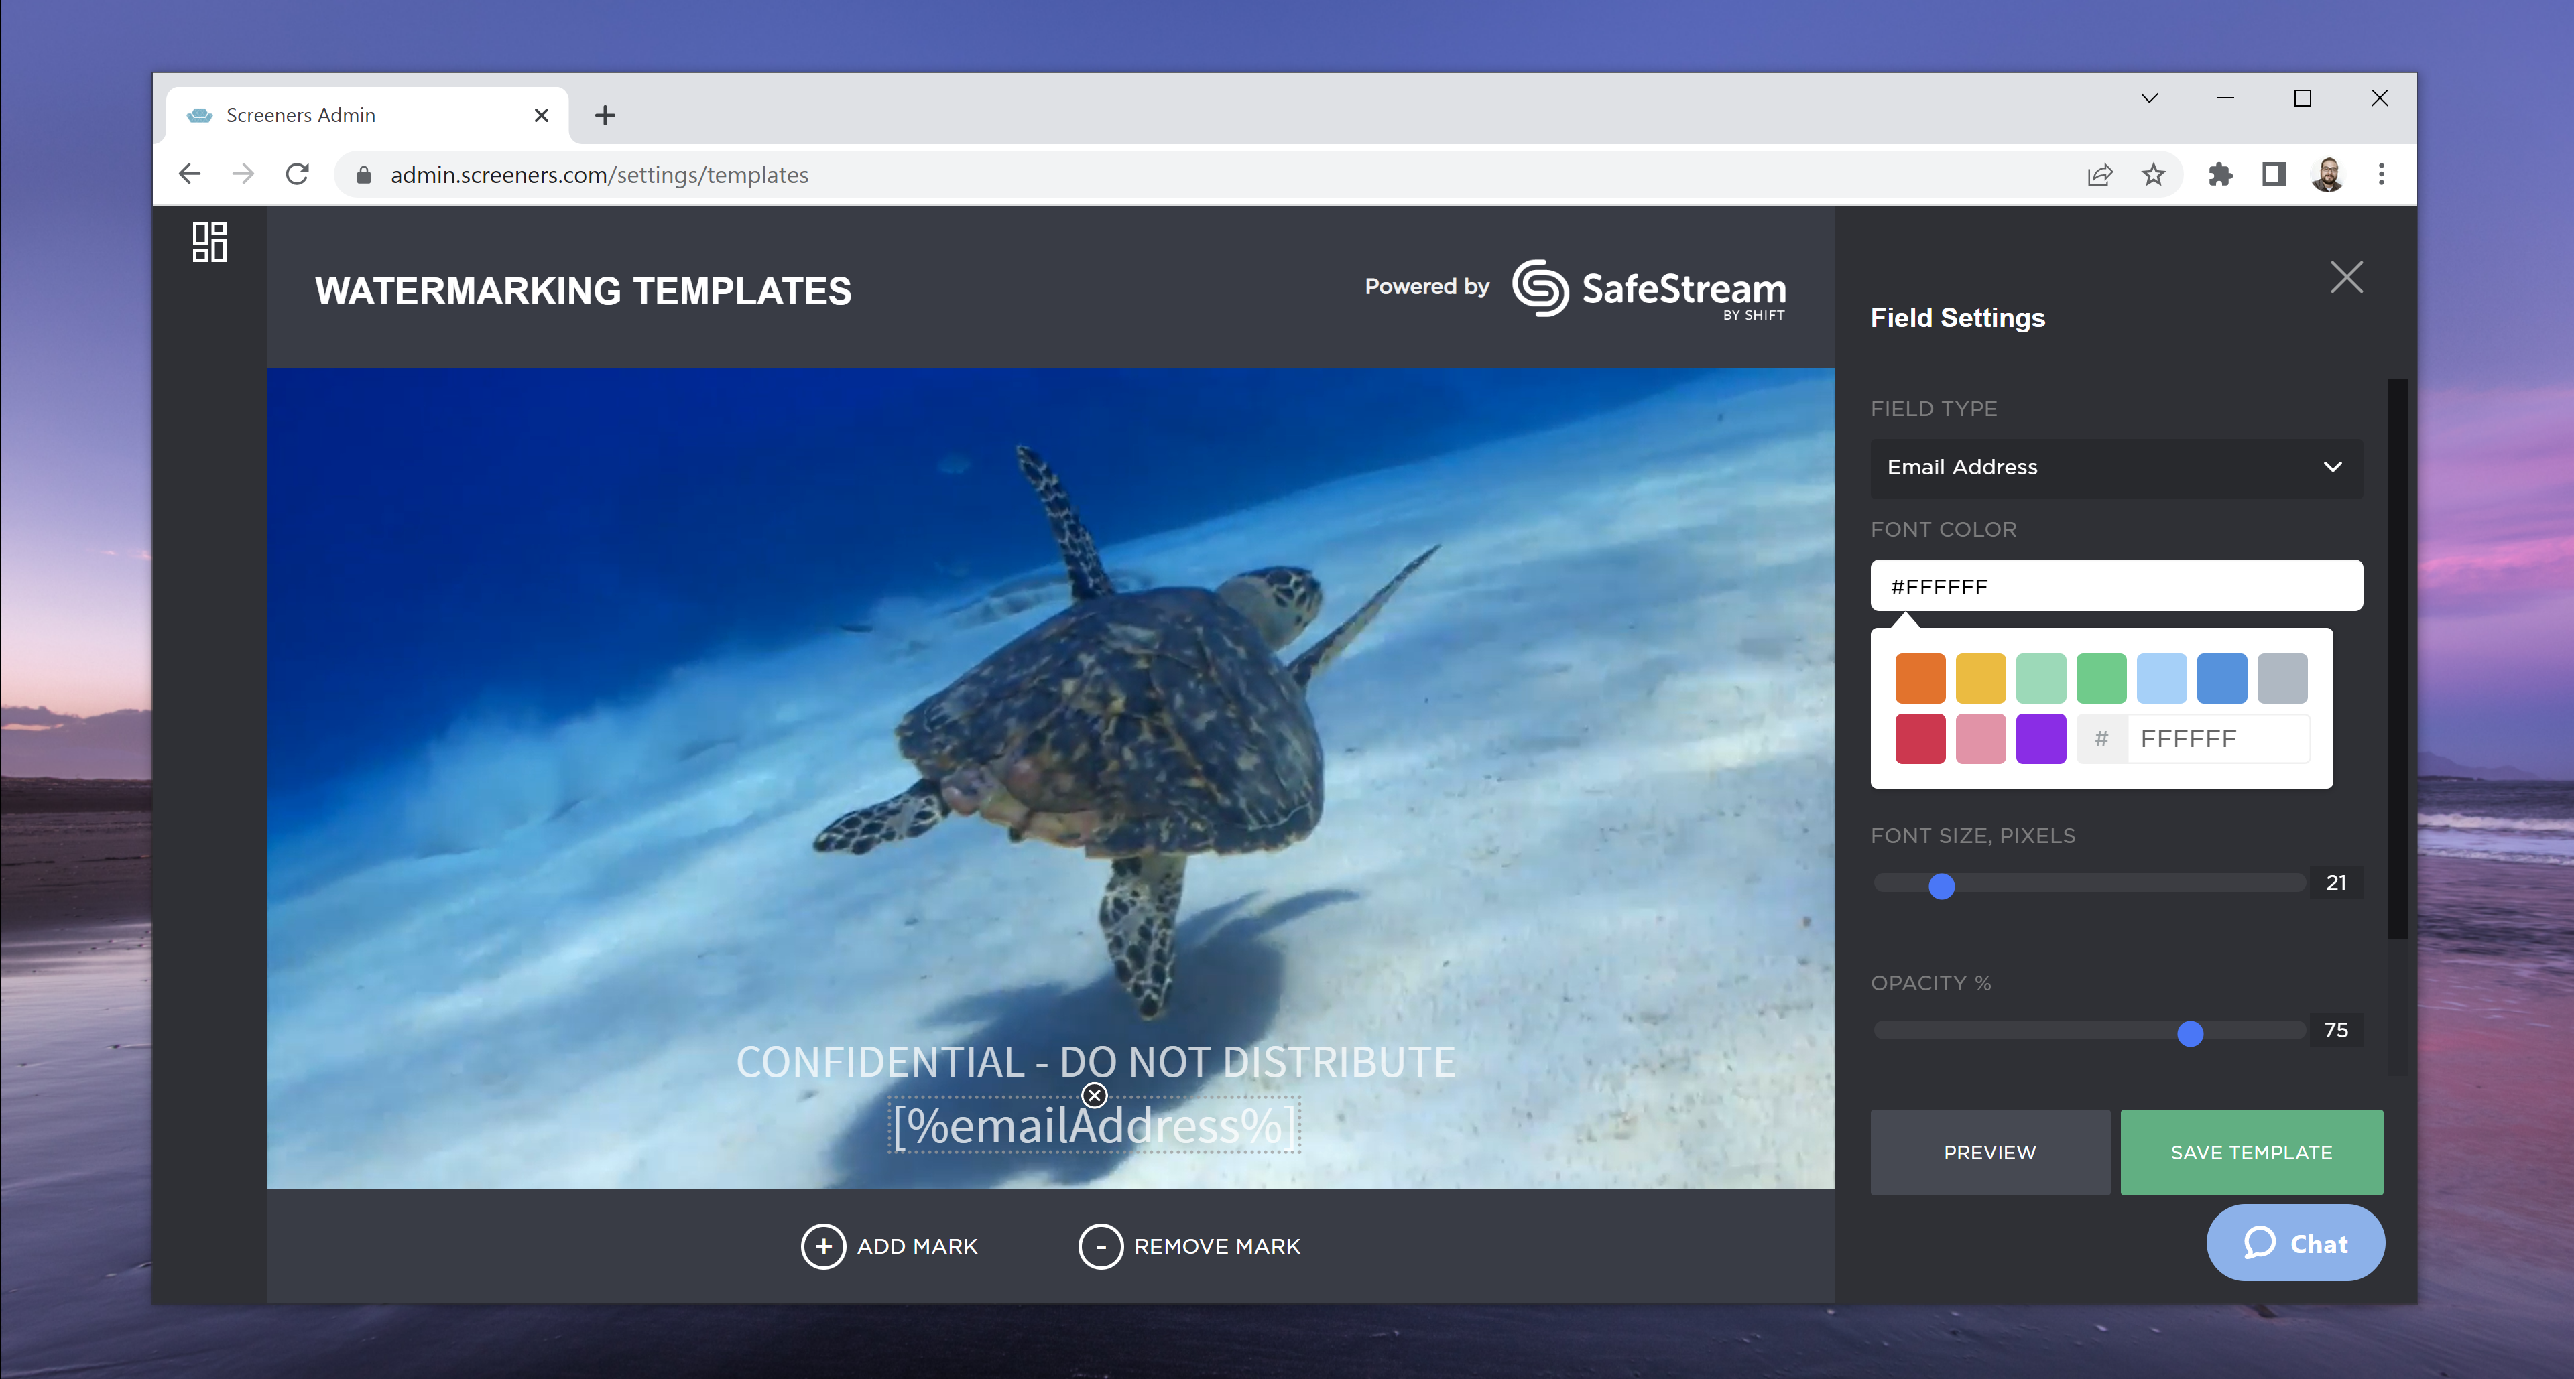Toggle the browser side panel icon

(2273, 175)
